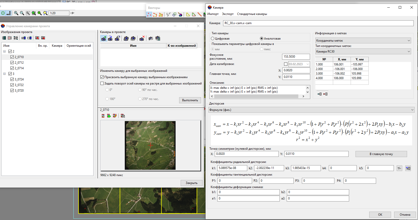Click the expand all image list icon
Image resolution: width=418 pixels, height=220 pixels.
[x=4, y=38]
